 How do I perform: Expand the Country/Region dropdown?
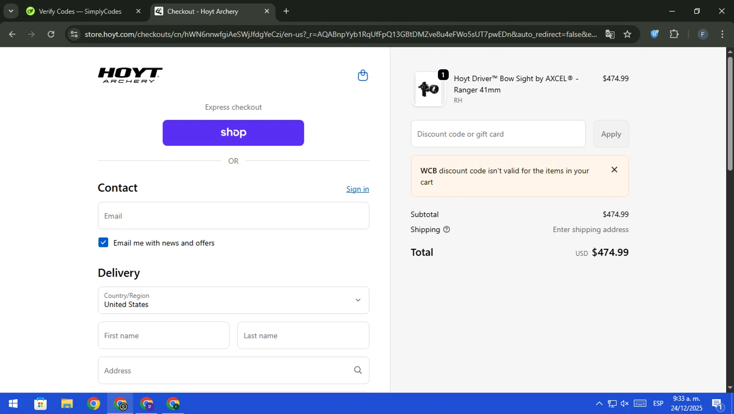pos(233,300)
